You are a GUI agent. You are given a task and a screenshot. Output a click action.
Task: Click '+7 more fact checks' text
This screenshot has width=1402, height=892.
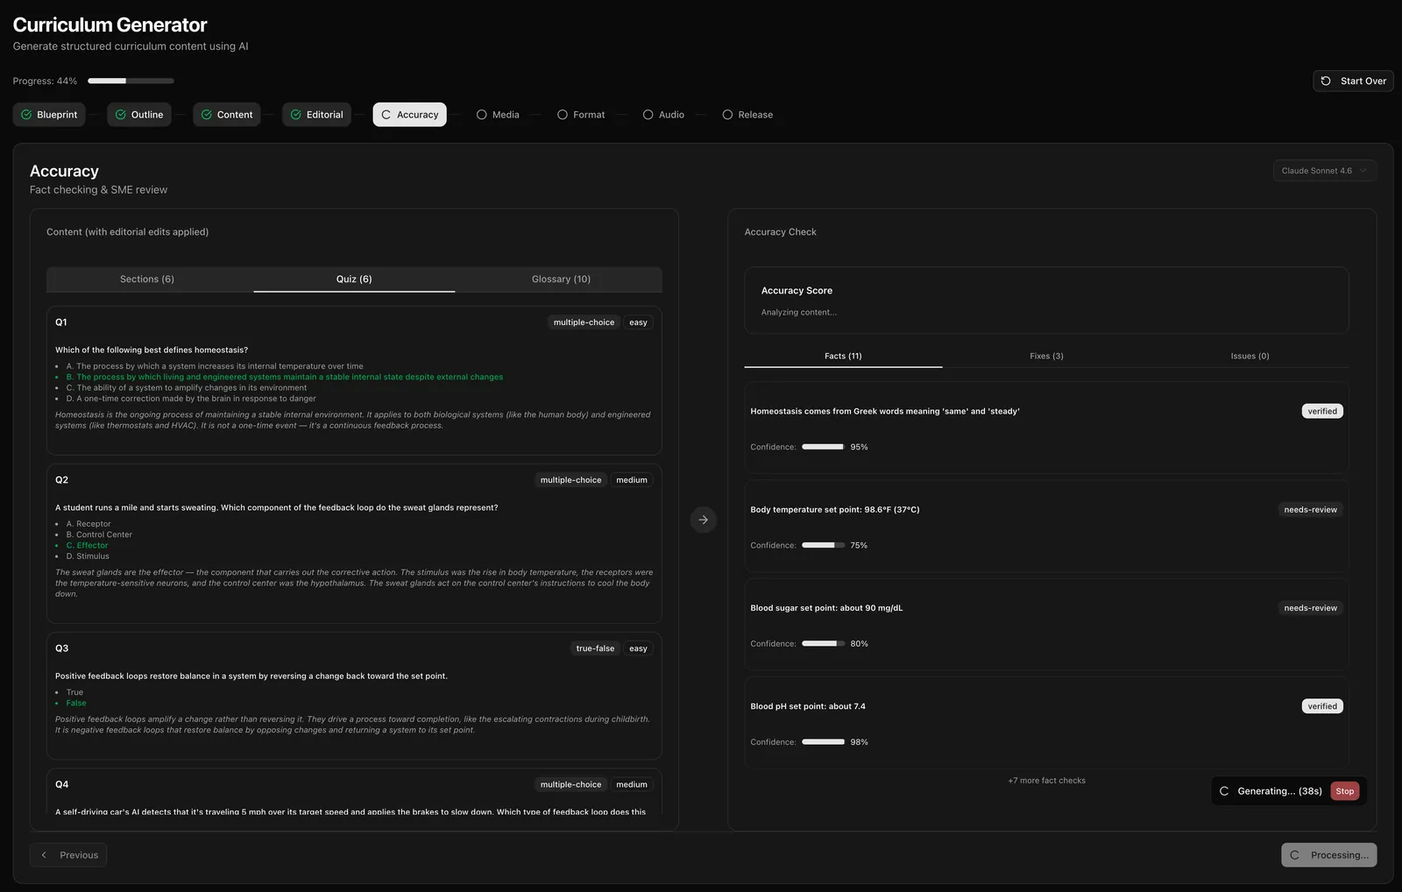click(x=1046, y=781)
